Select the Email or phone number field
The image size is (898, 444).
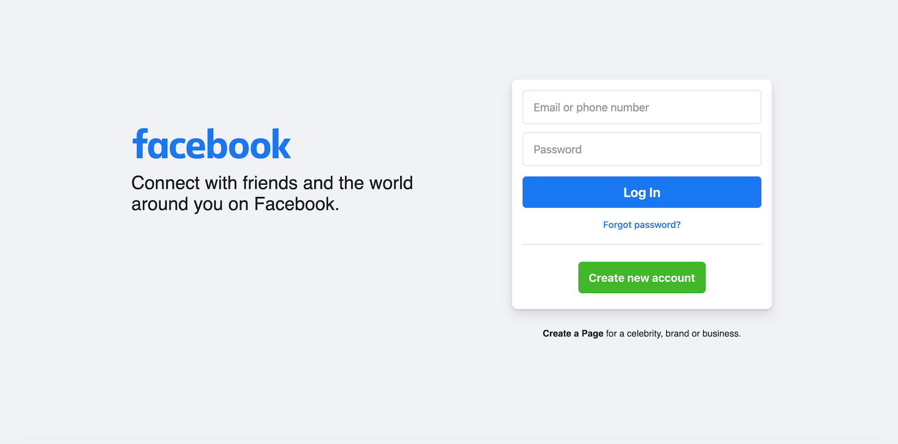pyautogui.click(x=642, y=107)
